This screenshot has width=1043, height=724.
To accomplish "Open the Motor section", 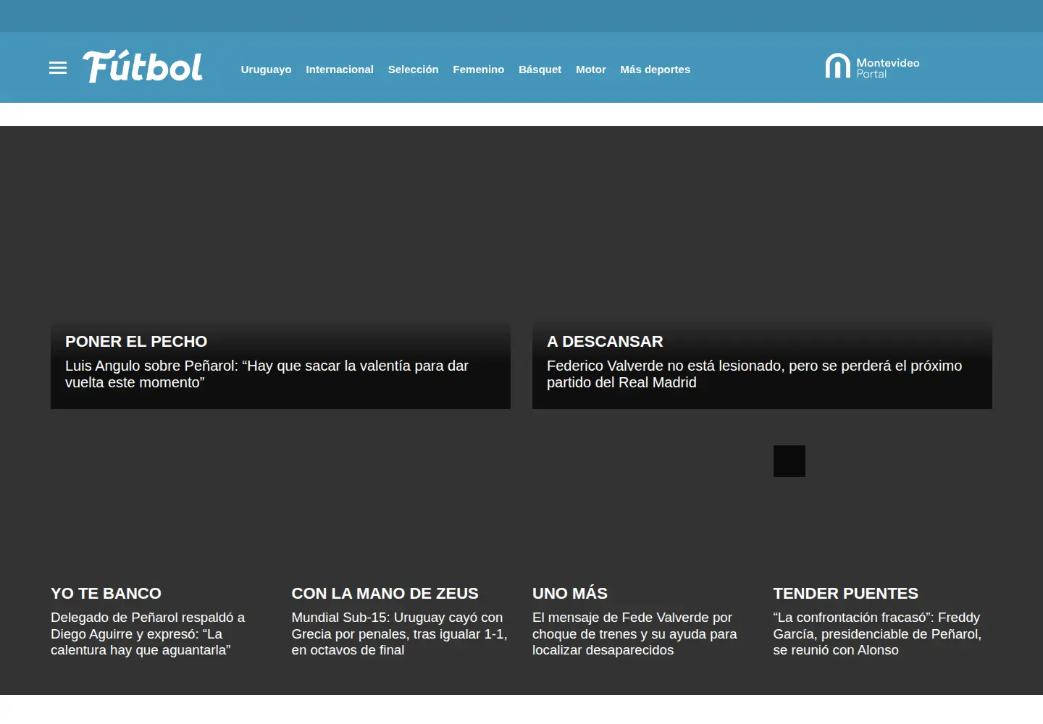I will click(x=591, y=70).
